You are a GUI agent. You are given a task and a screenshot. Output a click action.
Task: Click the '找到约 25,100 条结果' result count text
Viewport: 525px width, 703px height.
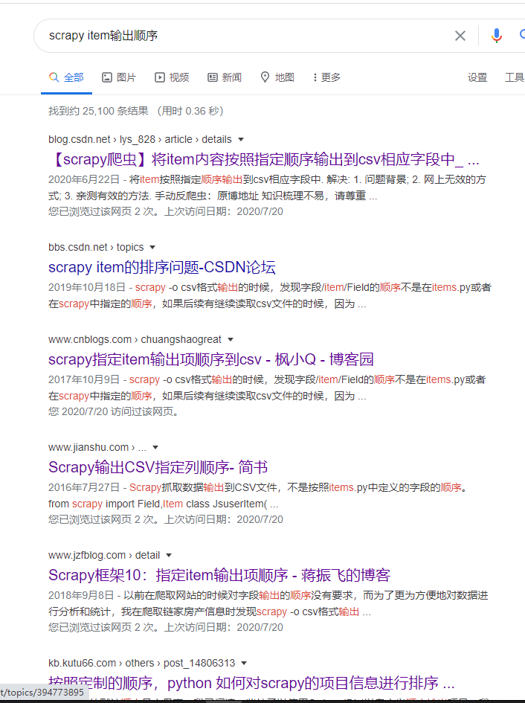point(98,111)
